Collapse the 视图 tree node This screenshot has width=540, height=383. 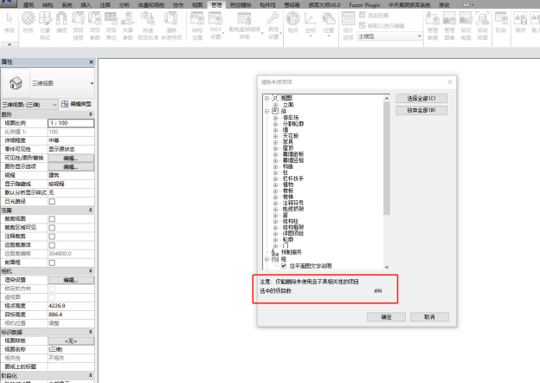pyautogui.click(x=266, y=98)
